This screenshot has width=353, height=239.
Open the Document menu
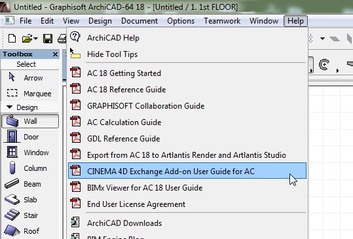pyautogui.click(x=139, y=21)
